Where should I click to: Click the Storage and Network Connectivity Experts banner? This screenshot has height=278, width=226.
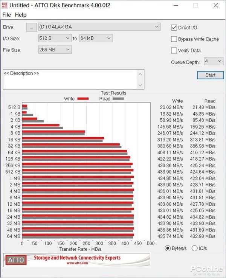(x=77, y=258)
